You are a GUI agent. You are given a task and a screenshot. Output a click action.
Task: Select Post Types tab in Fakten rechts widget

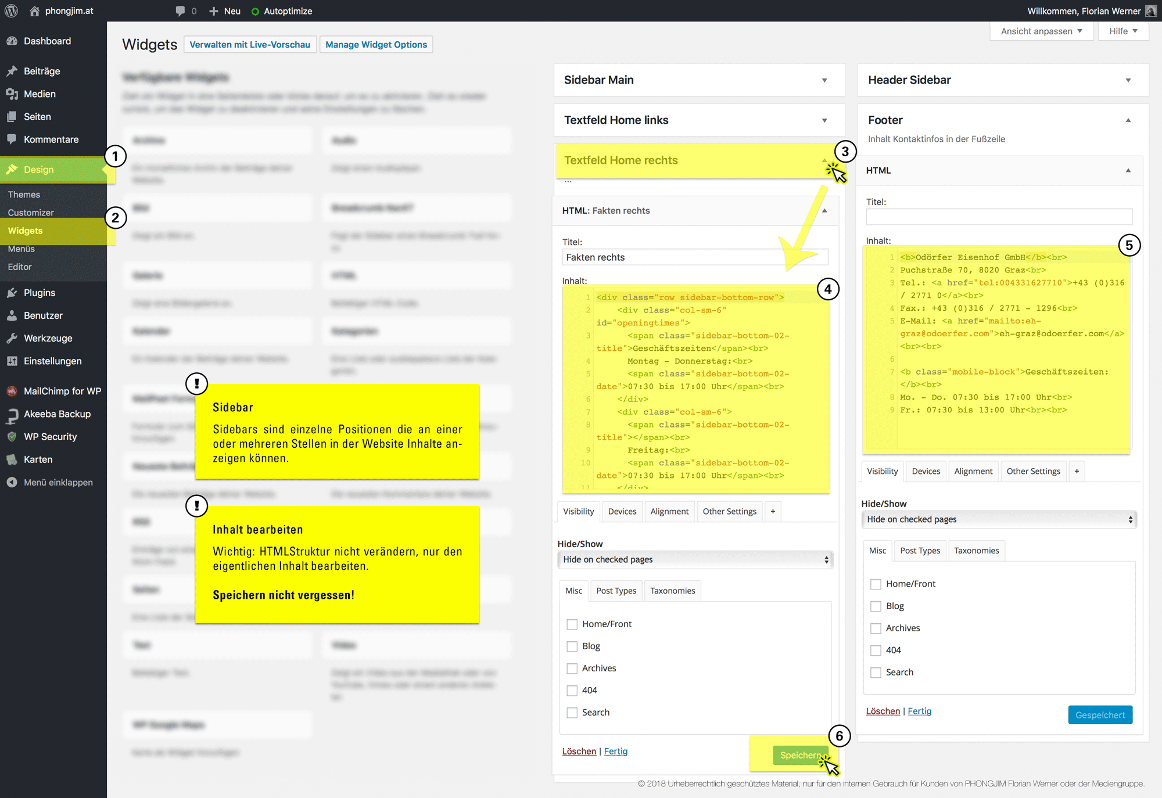(x=616, y=591)
